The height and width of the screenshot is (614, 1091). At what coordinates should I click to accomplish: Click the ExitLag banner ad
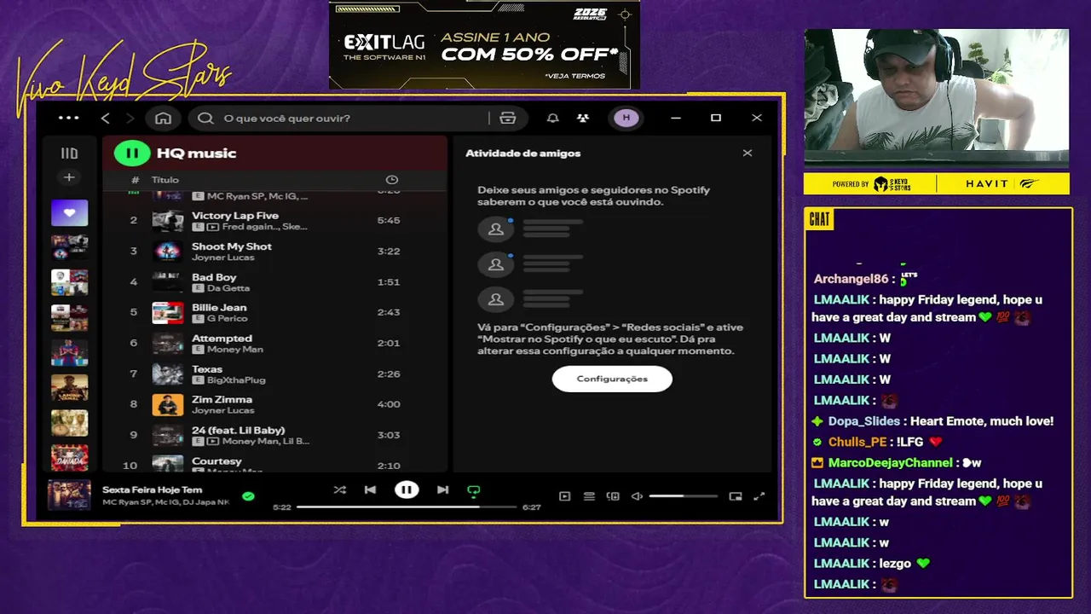tap(484, 44)
